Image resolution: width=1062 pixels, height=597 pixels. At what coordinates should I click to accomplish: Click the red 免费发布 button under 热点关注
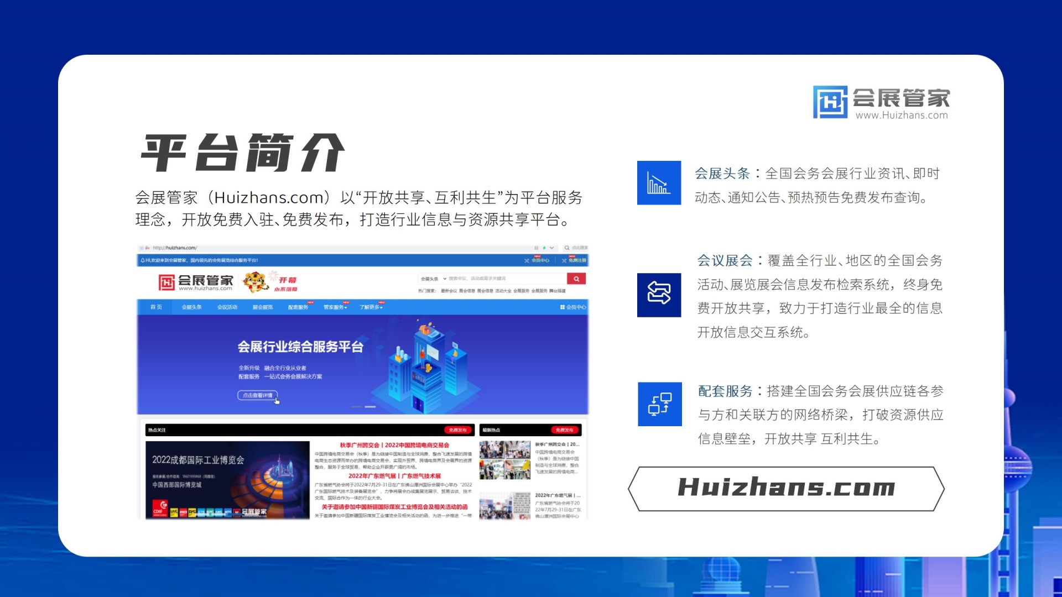457,430
